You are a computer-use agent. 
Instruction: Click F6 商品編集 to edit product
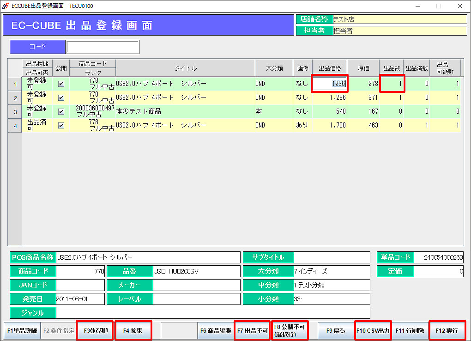pos(216,331)
